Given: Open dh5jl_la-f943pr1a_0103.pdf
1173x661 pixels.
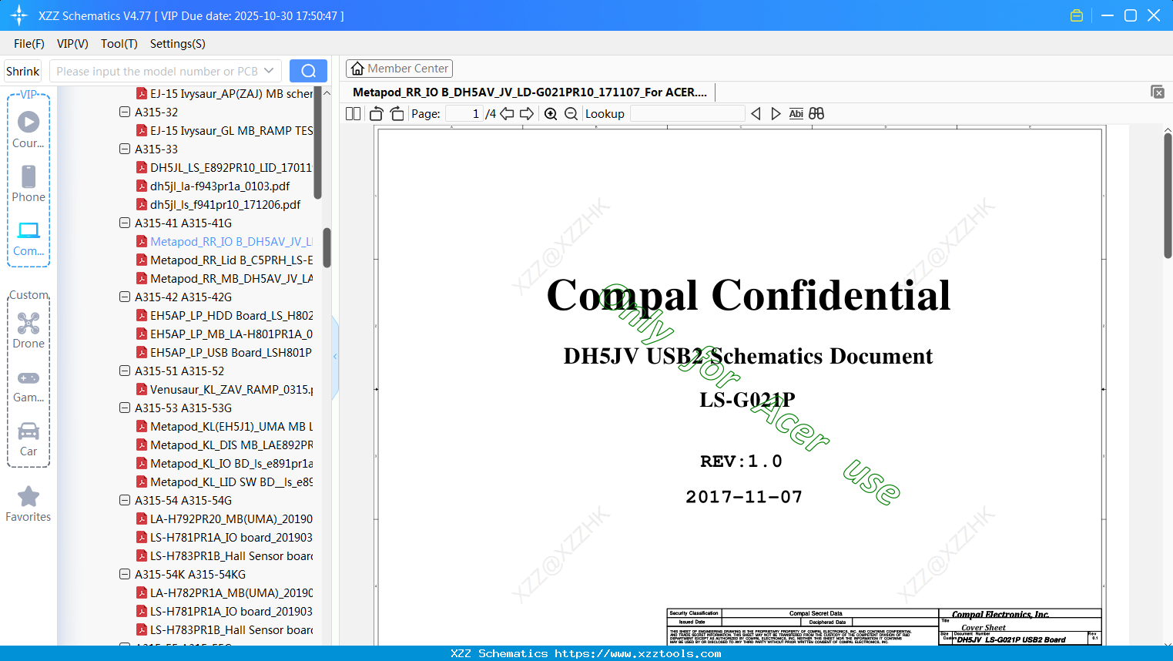Looking at the screenshot, I should point(213,186).
